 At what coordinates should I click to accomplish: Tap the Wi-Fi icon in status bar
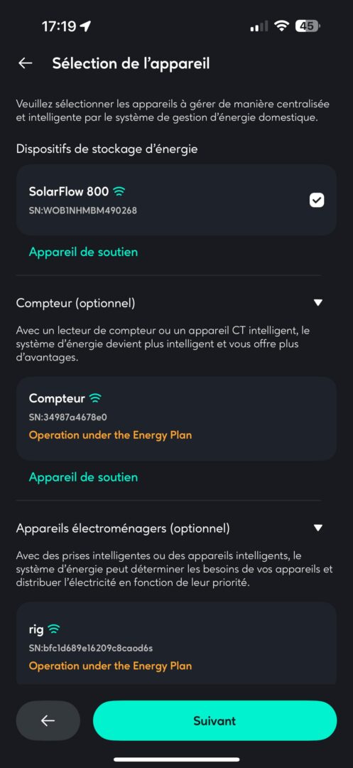click(281, 26)
